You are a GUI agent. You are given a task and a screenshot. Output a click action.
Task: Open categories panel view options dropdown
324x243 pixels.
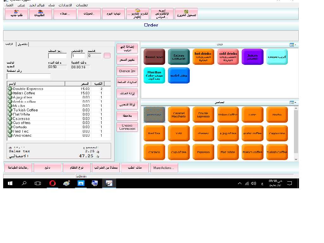pyautogui.click(x=293, y=45)
